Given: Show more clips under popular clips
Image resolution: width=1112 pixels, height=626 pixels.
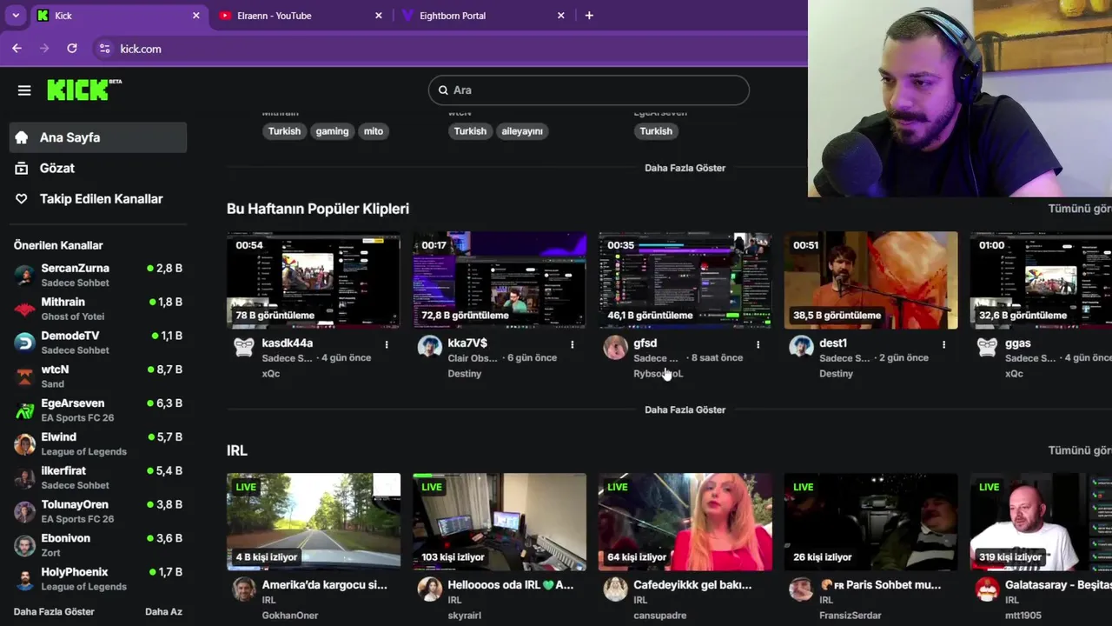Looking at the screenshot, I should tap(685, 410).
